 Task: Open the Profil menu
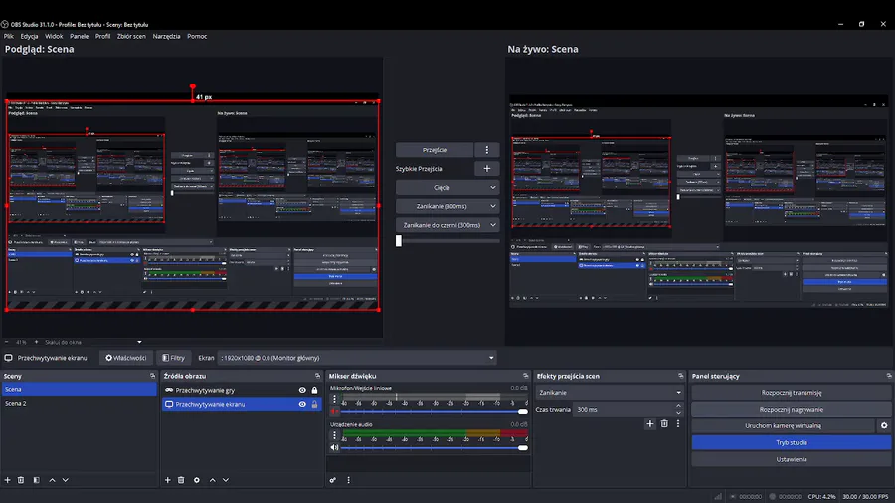point(102,36)
